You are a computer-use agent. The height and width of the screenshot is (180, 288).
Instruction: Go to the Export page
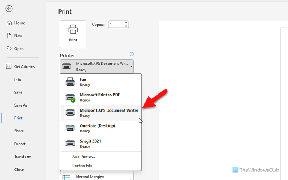click(20, 144)
